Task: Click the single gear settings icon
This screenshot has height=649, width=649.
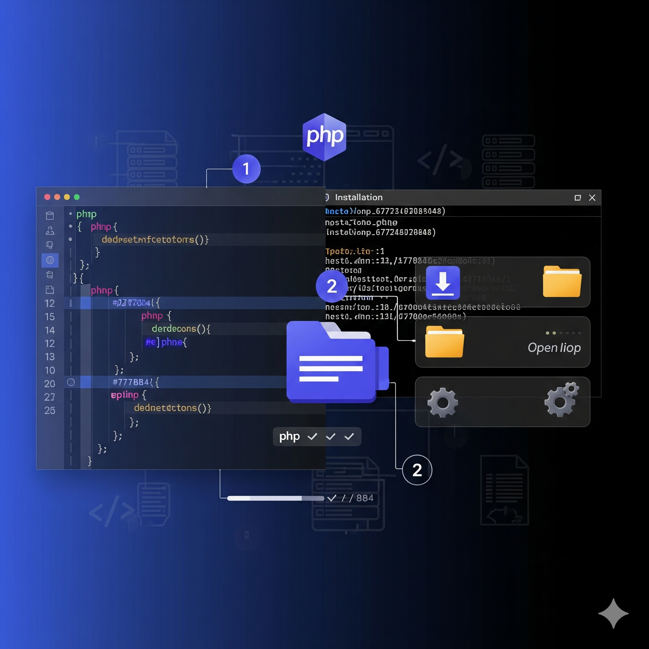Action: [442, 402]
